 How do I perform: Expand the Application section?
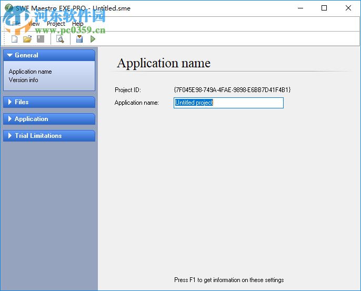pyautogui.click(x=49, y=119)
